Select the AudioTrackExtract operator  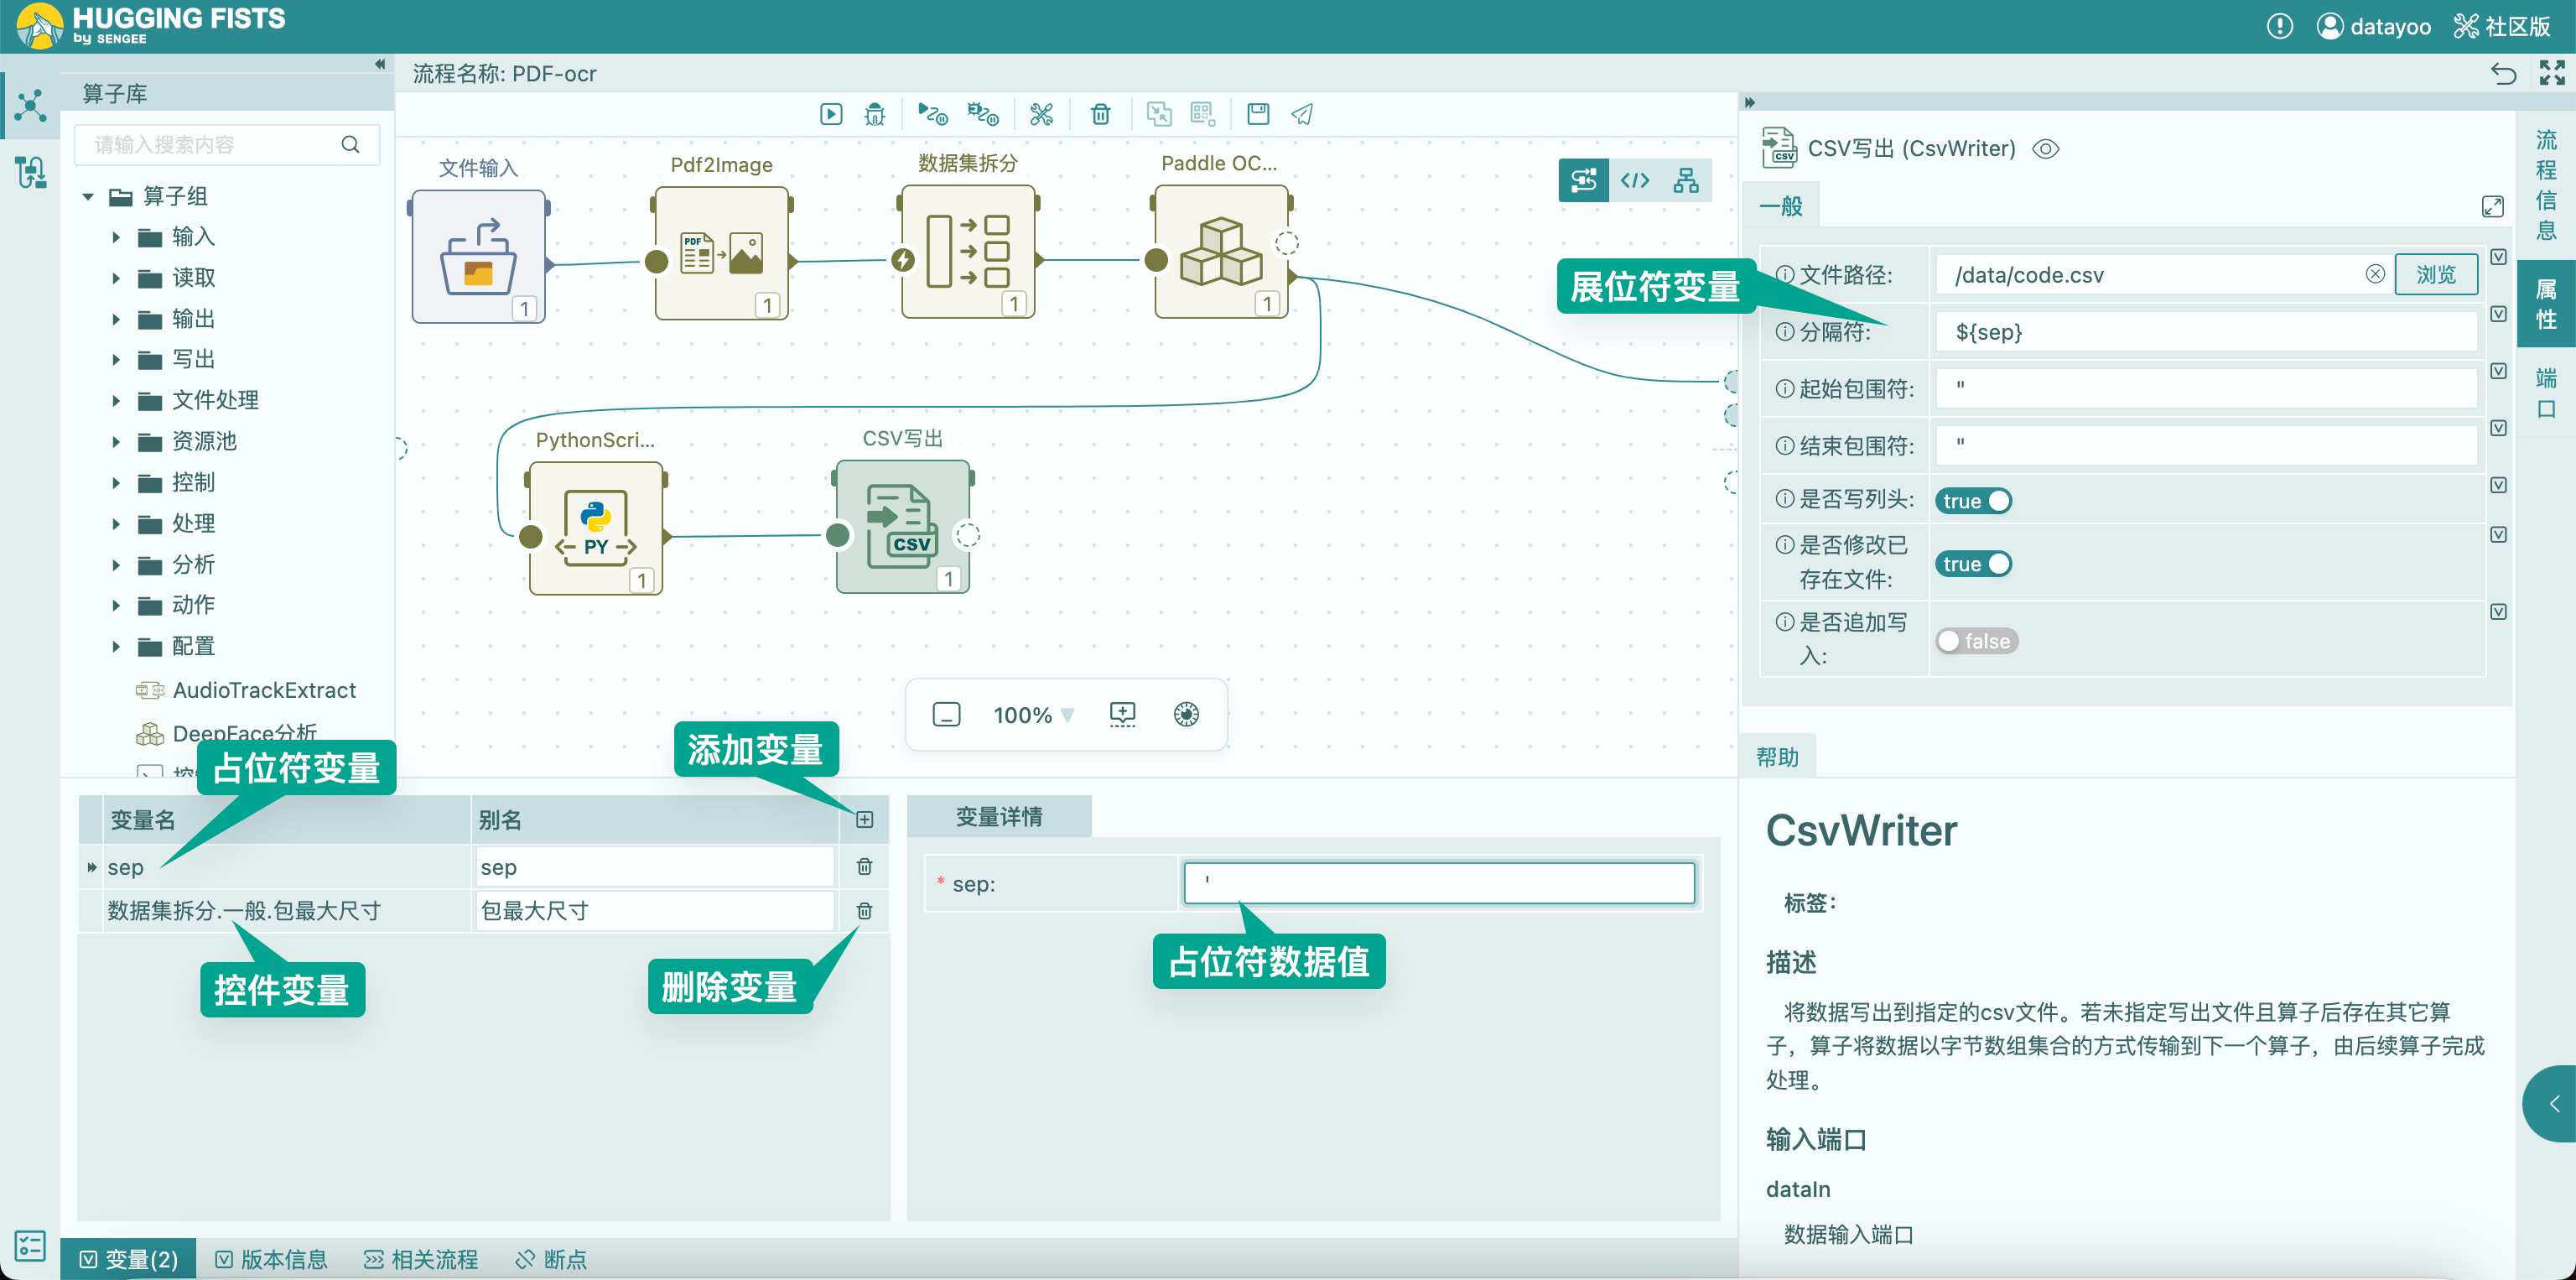[264, 690]
